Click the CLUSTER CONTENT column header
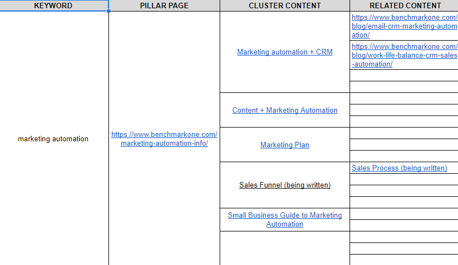The width and height of the screenshot is (458, 265). (x=285, y=5)
